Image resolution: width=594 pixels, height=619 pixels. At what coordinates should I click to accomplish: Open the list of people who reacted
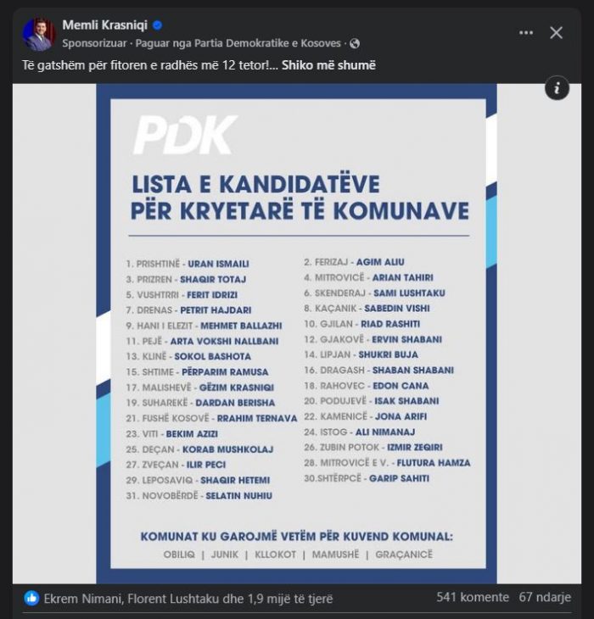point(188,599)
